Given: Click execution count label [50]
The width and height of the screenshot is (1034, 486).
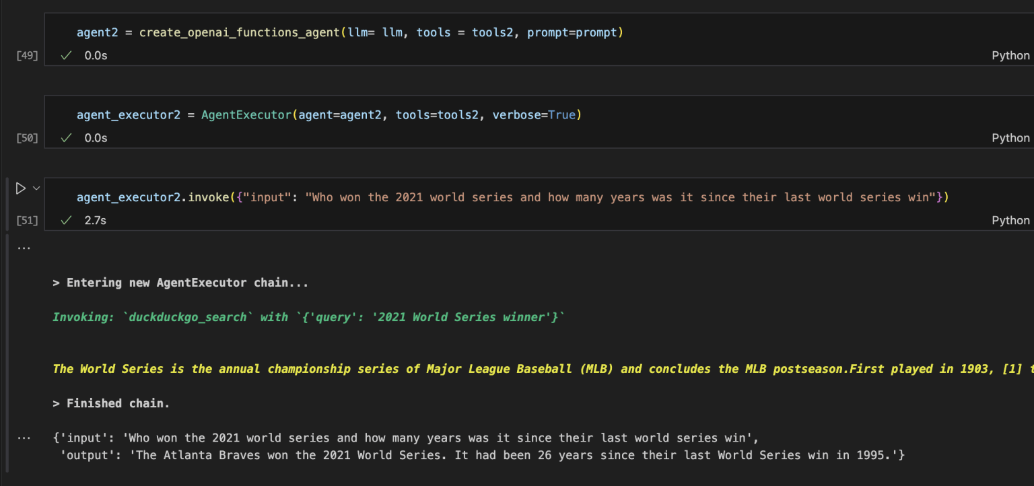Looking at the screenshot, I should tap(27, 138).
